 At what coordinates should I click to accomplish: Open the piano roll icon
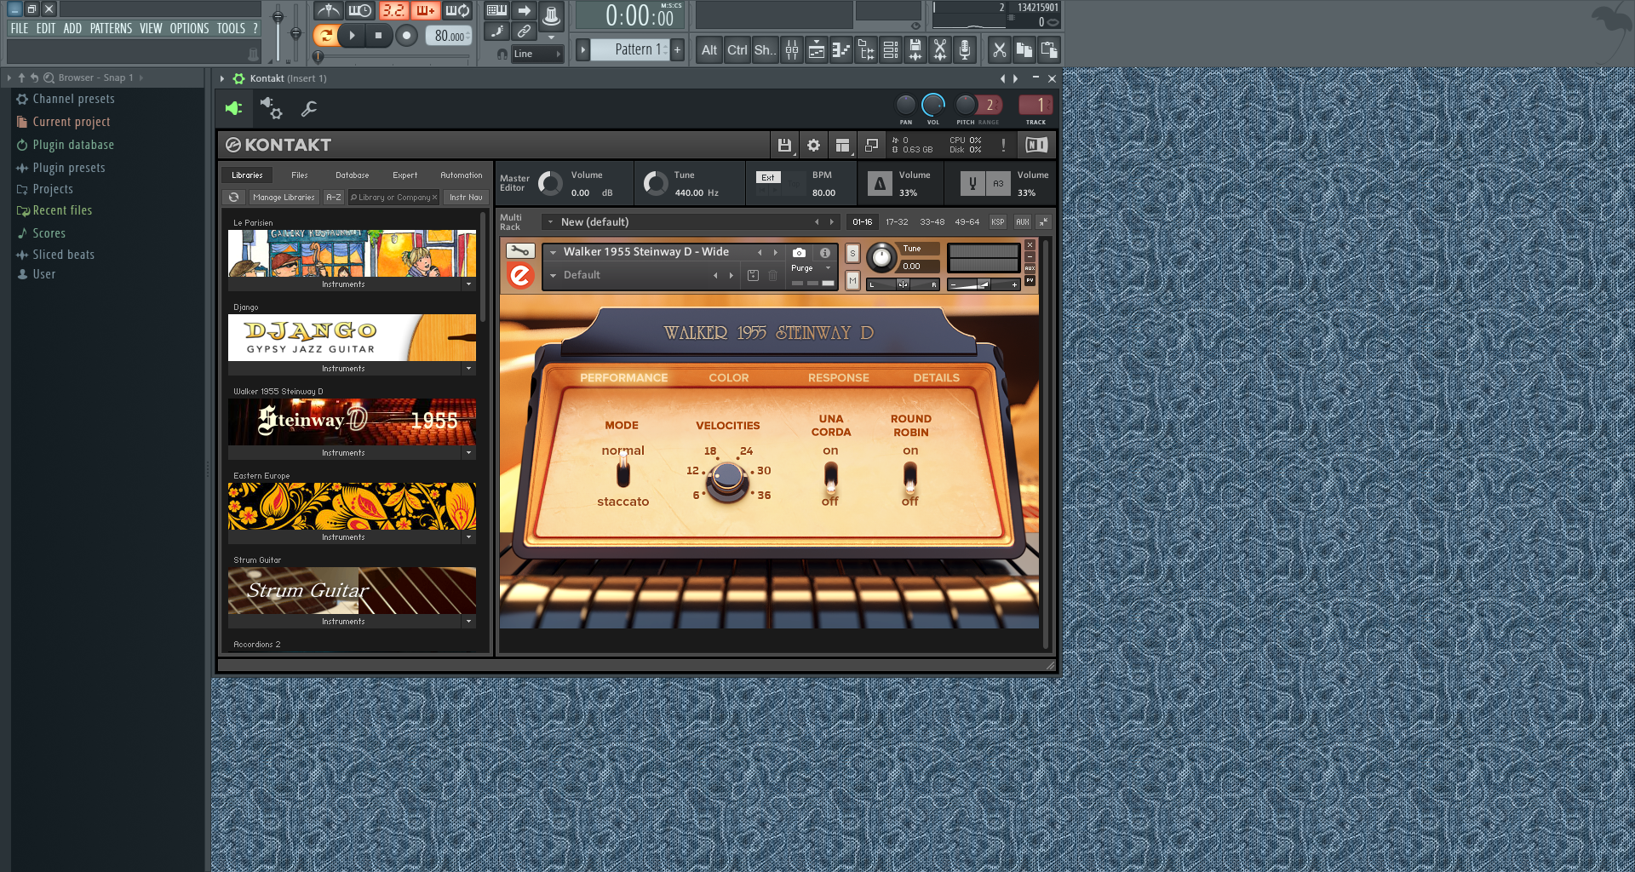click(841, 50)
